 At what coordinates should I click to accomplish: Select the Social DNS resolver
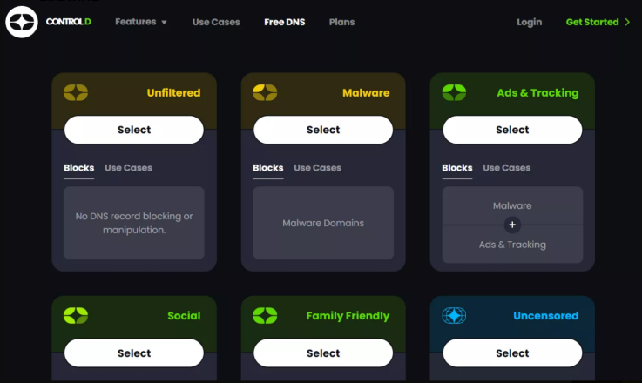point(134,353)
